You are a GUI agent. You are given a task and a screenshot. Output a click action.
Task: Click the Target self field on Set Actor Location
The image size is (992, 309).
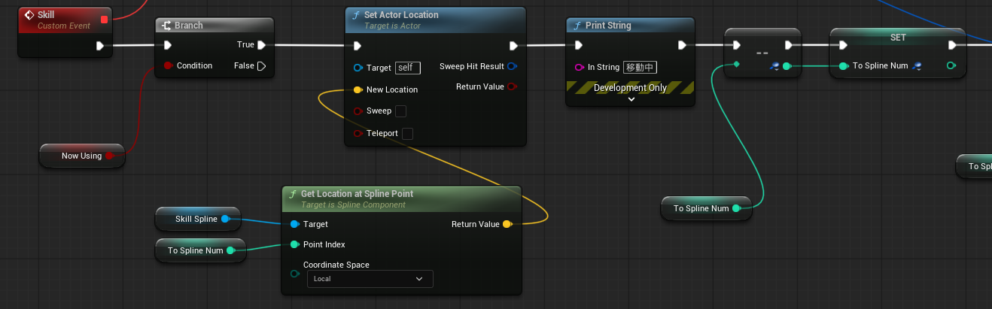407,68
